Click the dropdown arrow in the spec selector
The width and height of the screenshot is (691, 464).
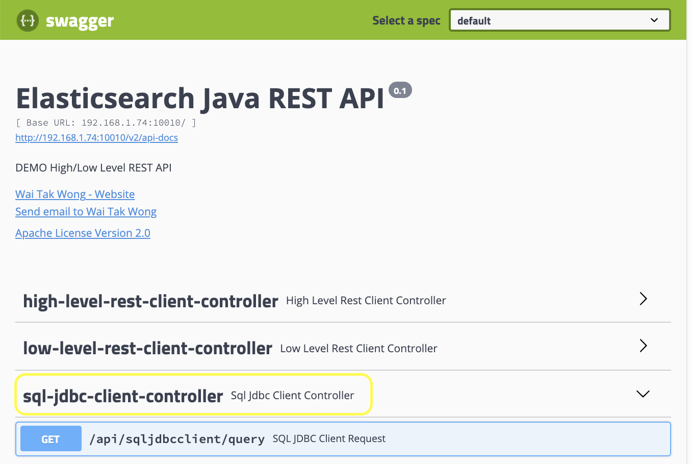(x=654, y=20)
